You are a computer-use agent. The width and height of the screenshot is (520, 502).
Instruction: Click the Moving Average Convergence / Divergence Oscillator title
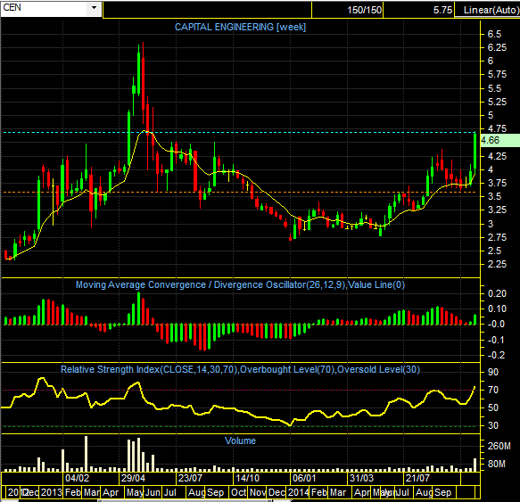click(x=240, y=284)
